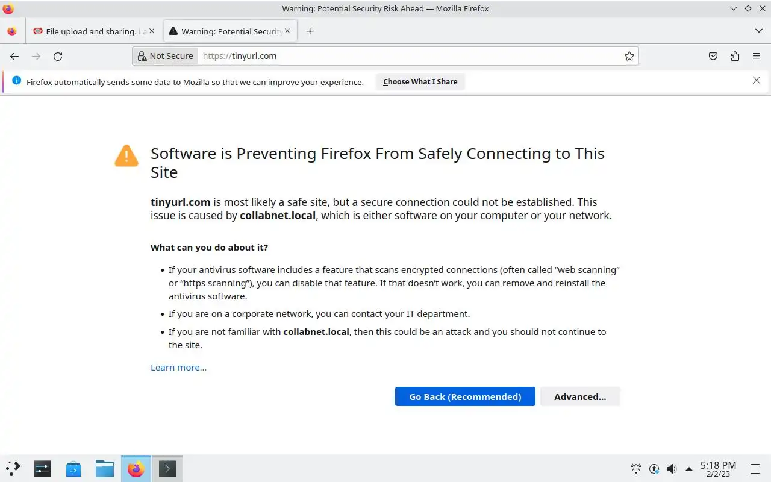Image resolution: width=771 pixels, height=482 pixels.
Task: Close the File upload and sharing tab
Action: pyautogui.click(x=152, y=31)
